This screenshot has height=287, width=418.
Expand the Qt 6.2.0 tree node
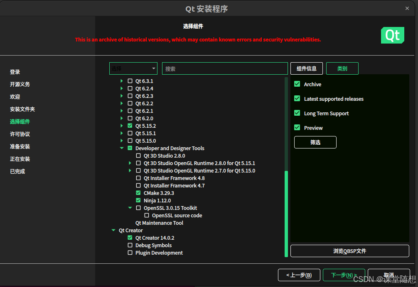[x=122, y=118]
